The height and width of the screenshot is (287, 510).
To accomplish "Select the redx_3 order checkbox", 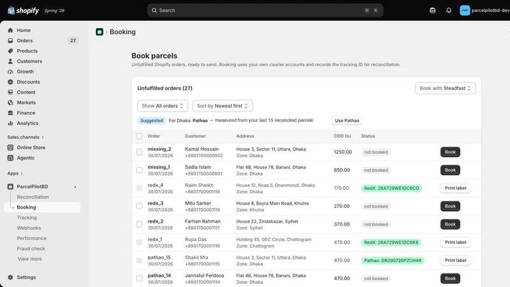I will point(139,206).
